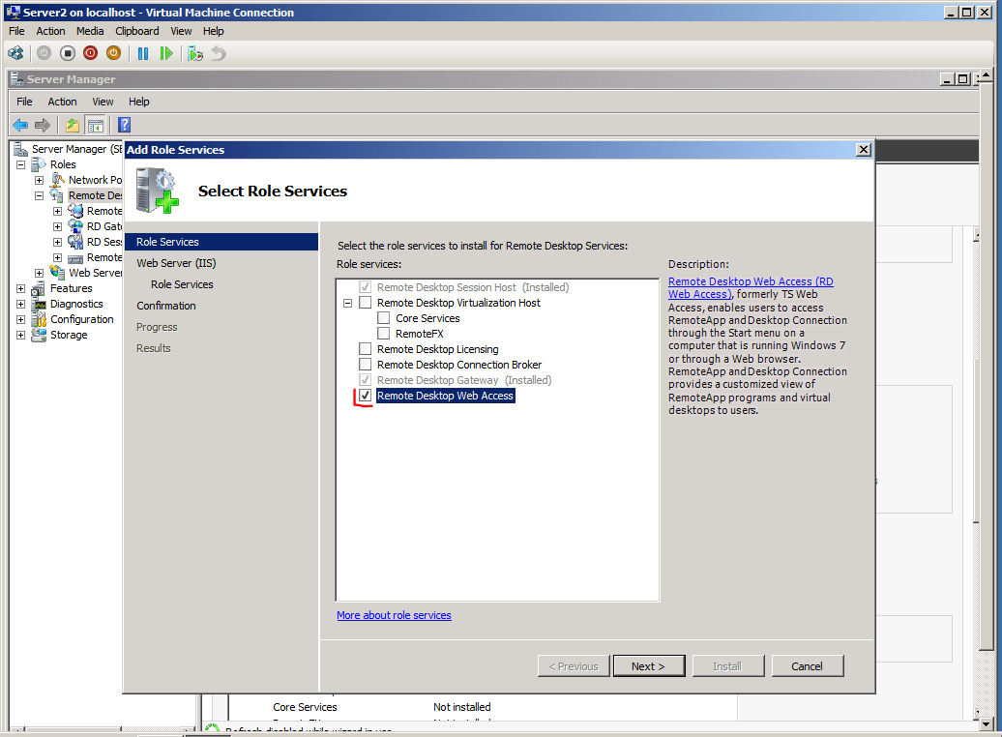Click the Network Policy tree icon
The image size is (1002, 737).
[57, 180]
